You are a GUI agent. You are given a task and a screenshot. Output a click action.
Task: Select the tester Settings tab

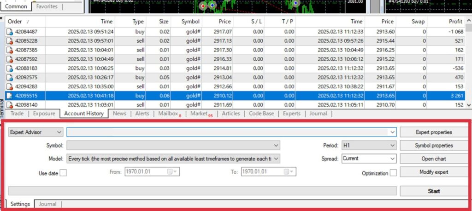(x=20, y=204)
